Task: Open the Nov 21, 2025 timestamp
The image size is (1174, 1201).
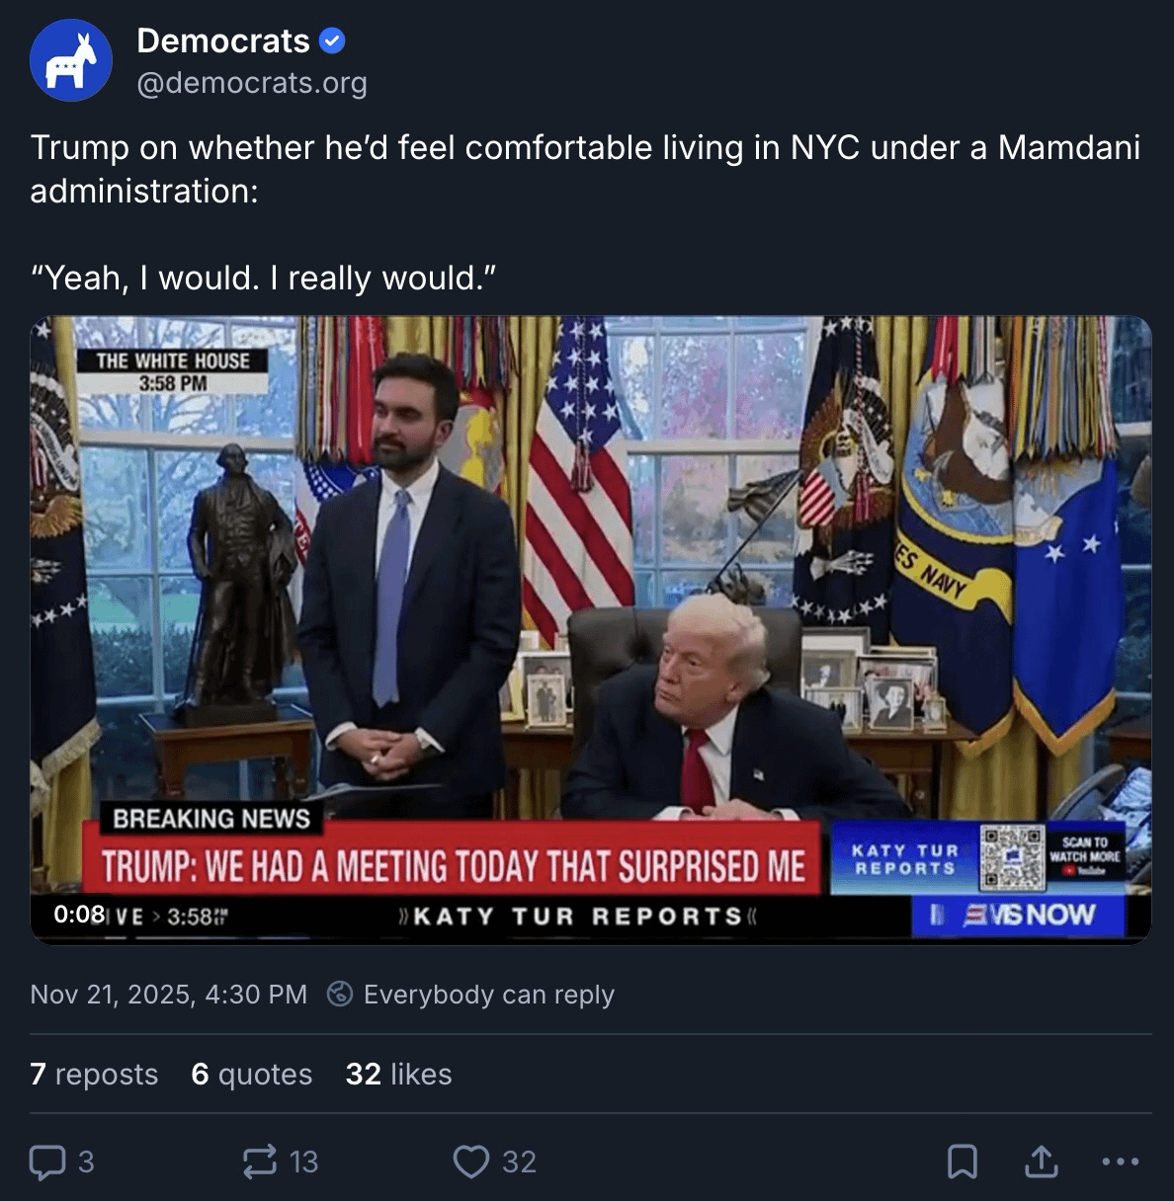Action: 169,994
